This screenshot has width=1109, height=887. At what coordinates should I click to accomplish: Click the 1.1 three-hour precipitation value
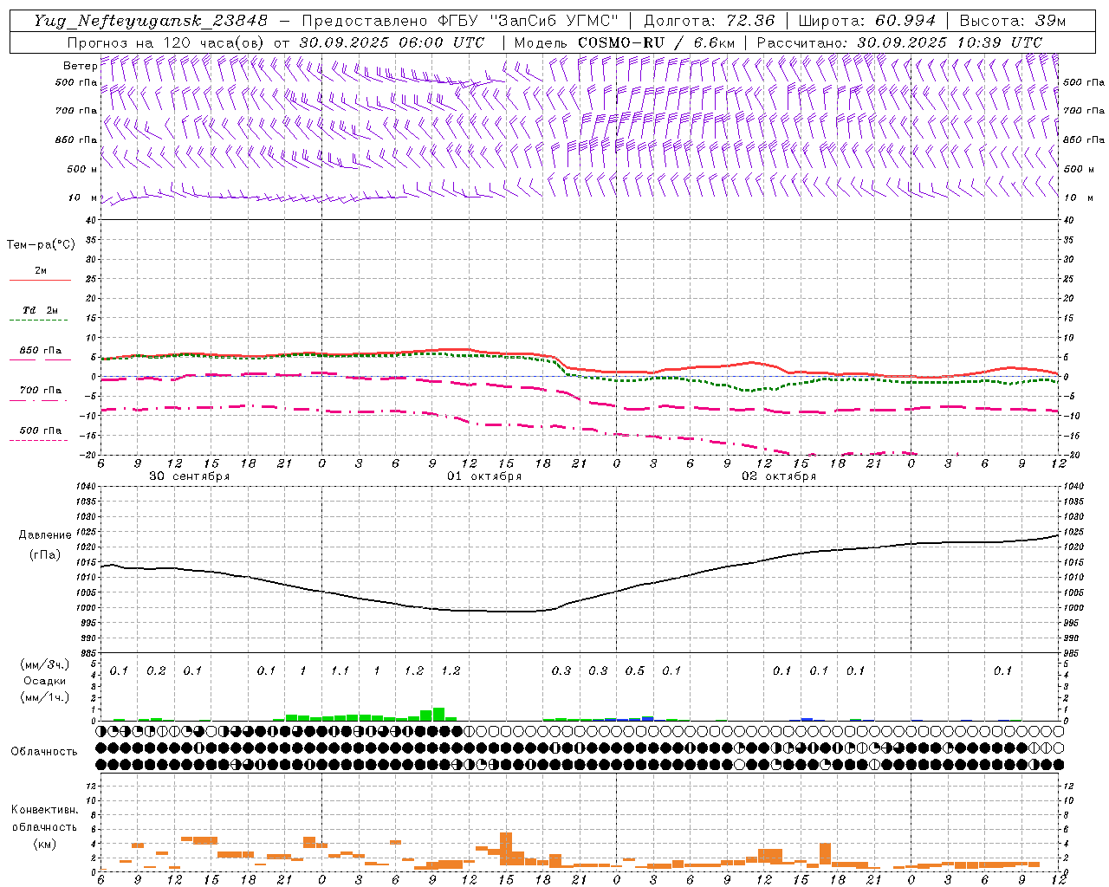(x=340, y=671)
